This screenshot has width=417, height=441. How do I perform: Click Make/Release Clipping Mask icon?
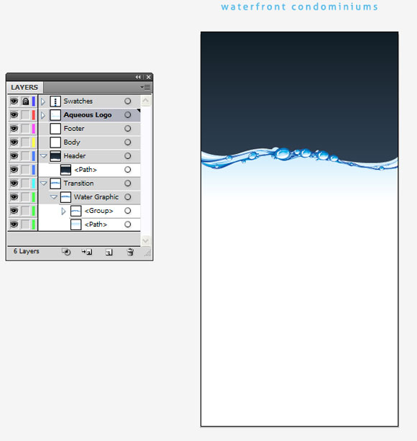pyautogui.click(x=66, y=252)
